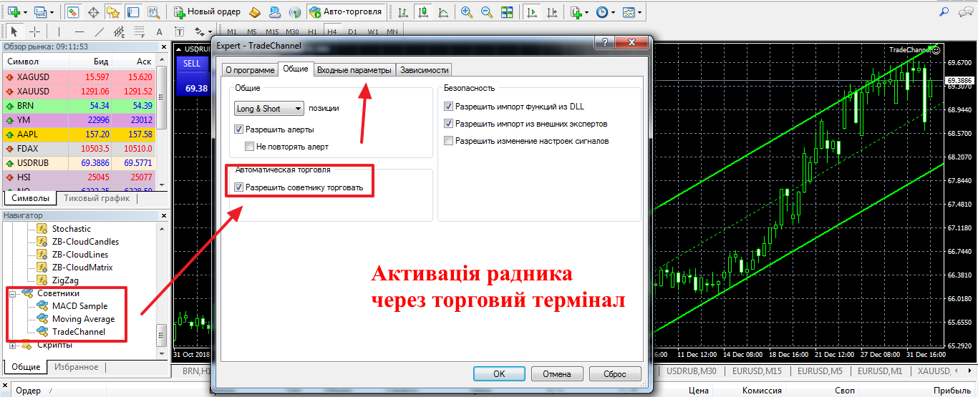The height and width of the screenshot is (397, 978).
Task: Click the Авто-торговля button
Action: coord(347,12)
